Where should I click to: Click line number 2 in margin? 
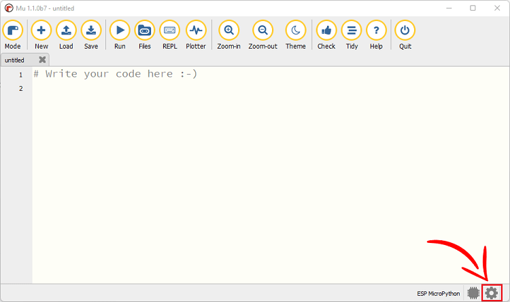tap(21, 89)
